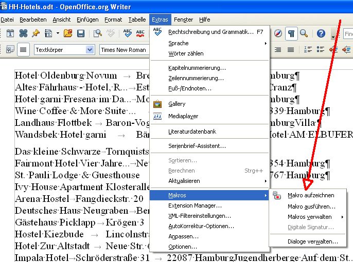Start Makro aufzeichnen
Screen dimensions: 353x262
[x=308, y=196]
